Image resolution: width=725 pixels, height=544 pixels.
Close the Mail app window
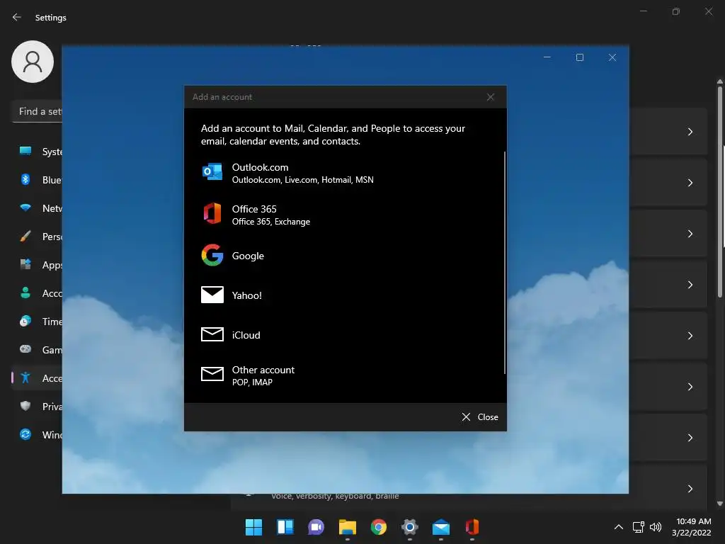click(x=612, y=57)
